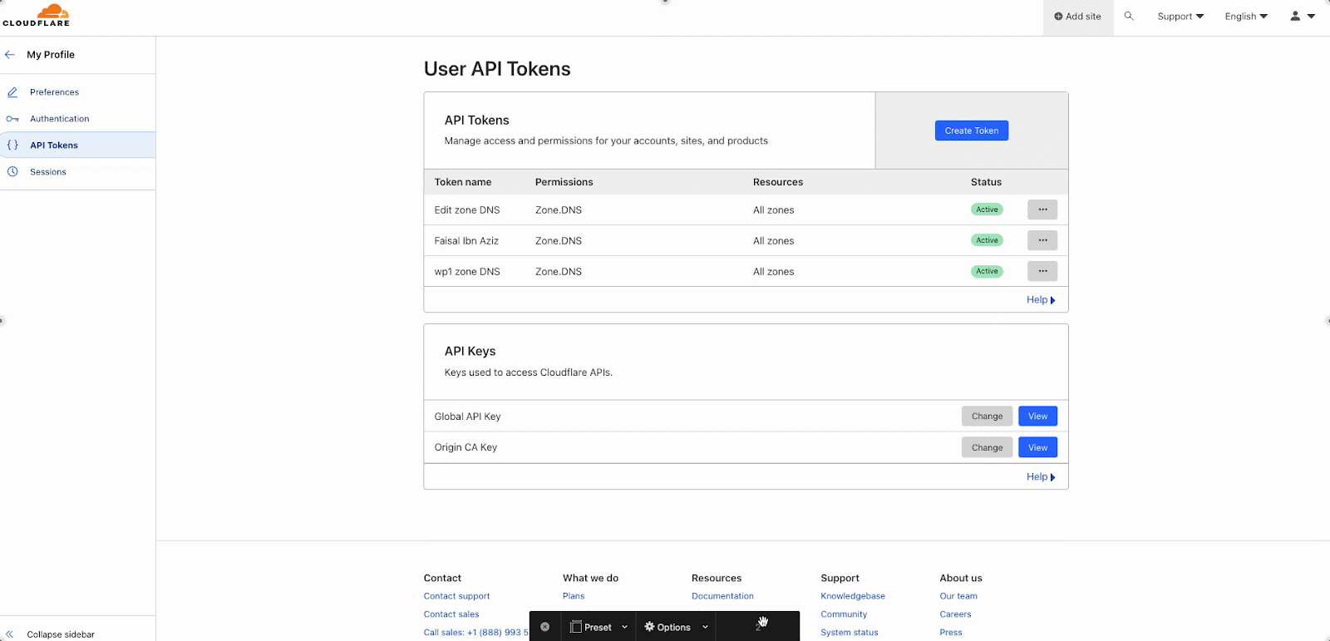Expand the Support dropdown in the header
1330x641 pixels.
1180,17
